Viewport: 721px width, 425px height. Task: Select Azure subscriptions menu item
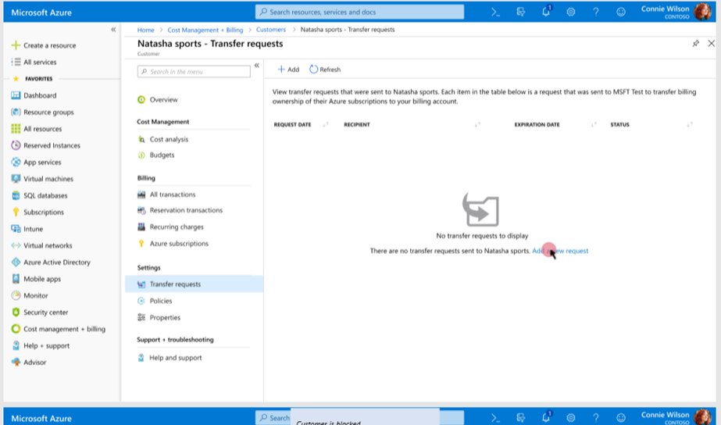(x=173, y=243)
